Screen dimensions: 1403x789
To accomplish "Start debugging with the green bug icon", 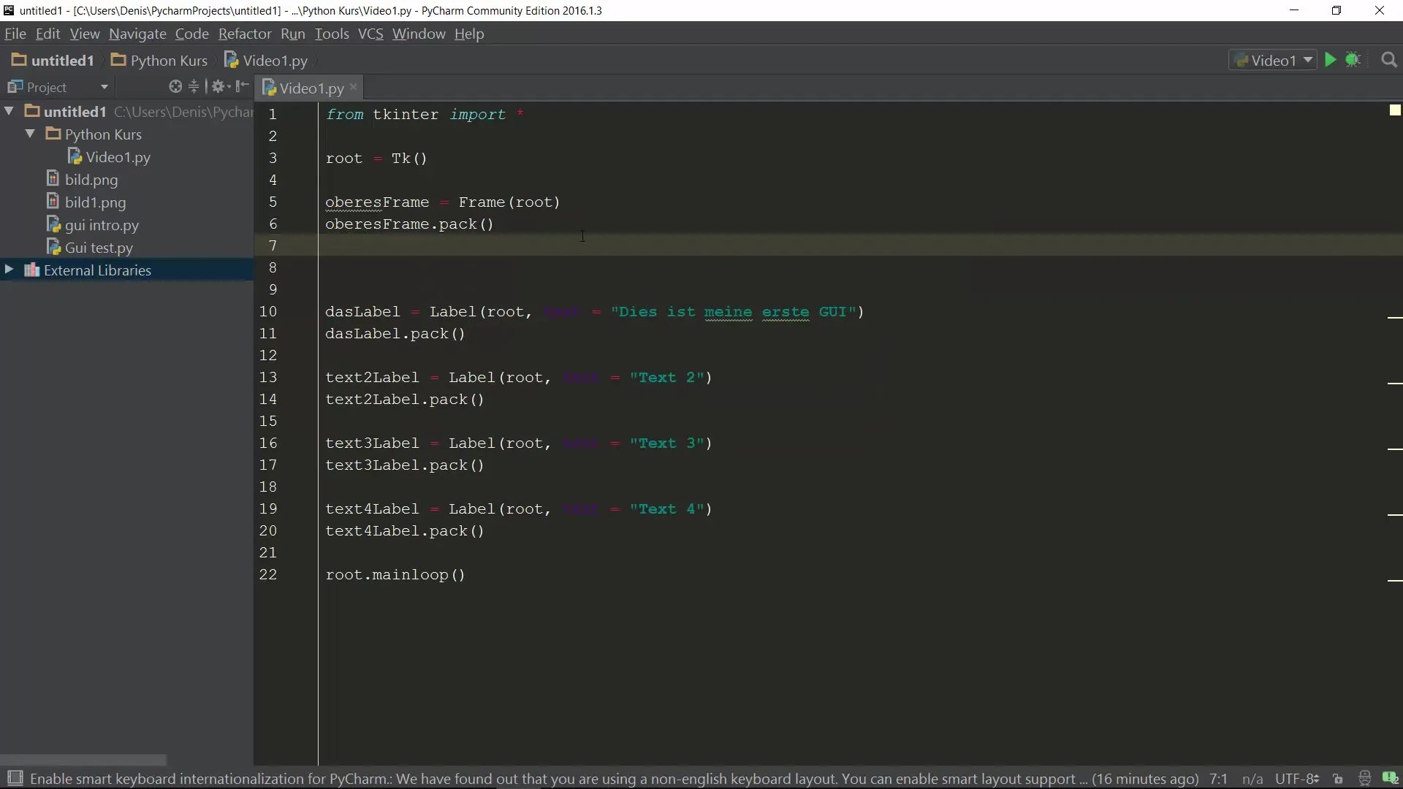I will (x=1353, y=60).
